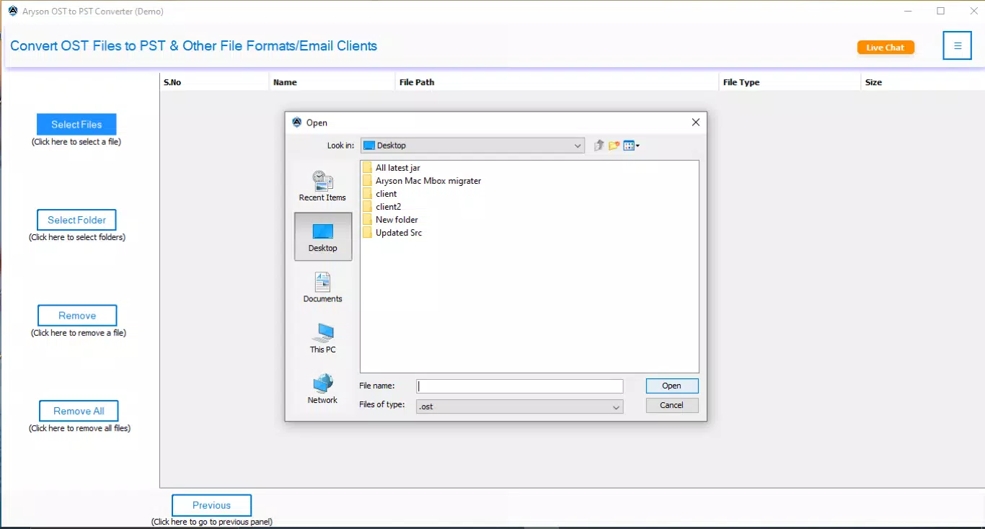Image resolution: width=985 pixels, height=529 pixels.
Task: Click the Open button in the dialog
Action: click(x=671, y=386)
